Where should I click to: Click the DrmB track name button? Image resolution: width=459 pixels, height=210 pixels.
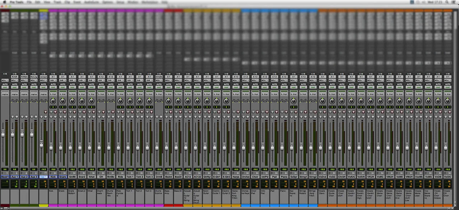click(159, 177)
